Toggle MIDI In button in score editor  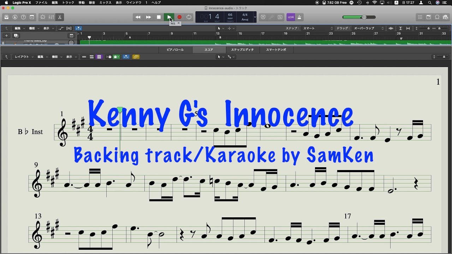(x=109, y=57)
